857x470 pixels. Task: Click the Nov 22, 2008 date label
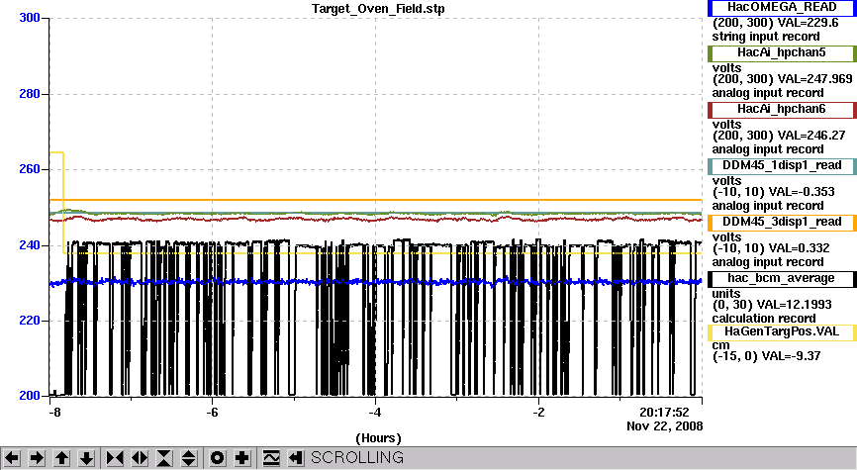click(665, 426)
